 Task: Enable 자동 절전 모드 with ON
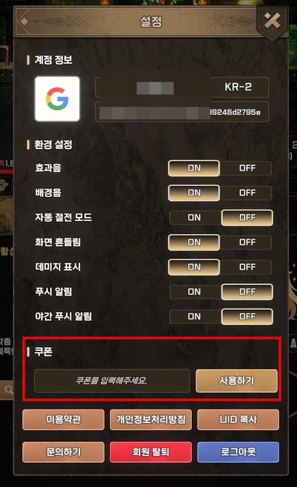coord(194,217)
